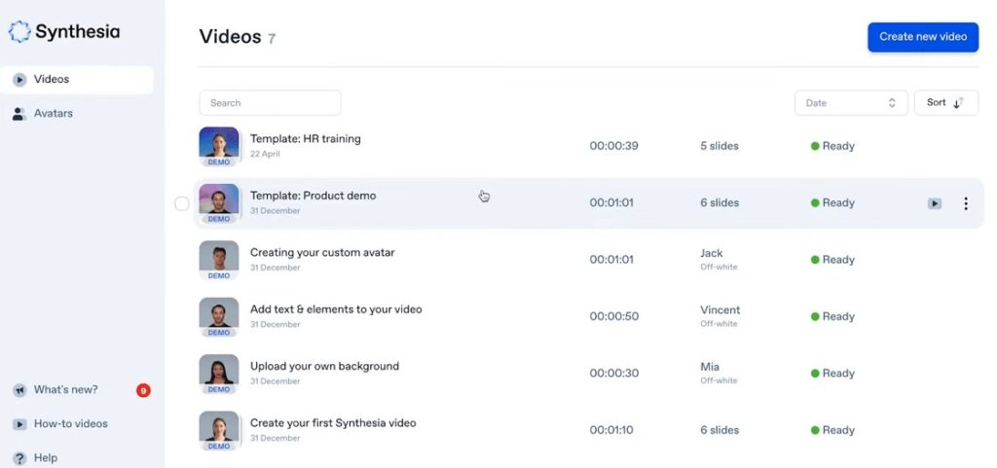
Task: Click the 'Jack' avatar name
Action: coord(712,253)
